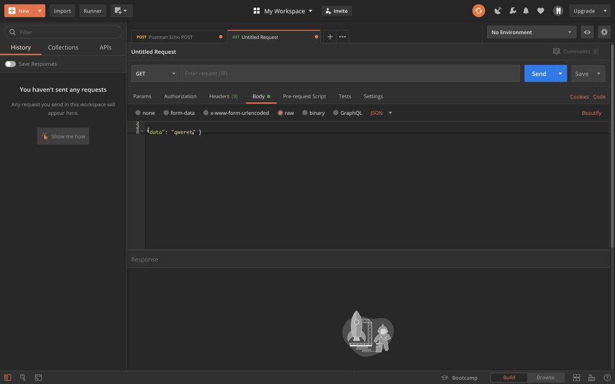The width and height of the screenshot is (615, 384).
Task: Click the blue Send button
Action: tap(539, 73)
